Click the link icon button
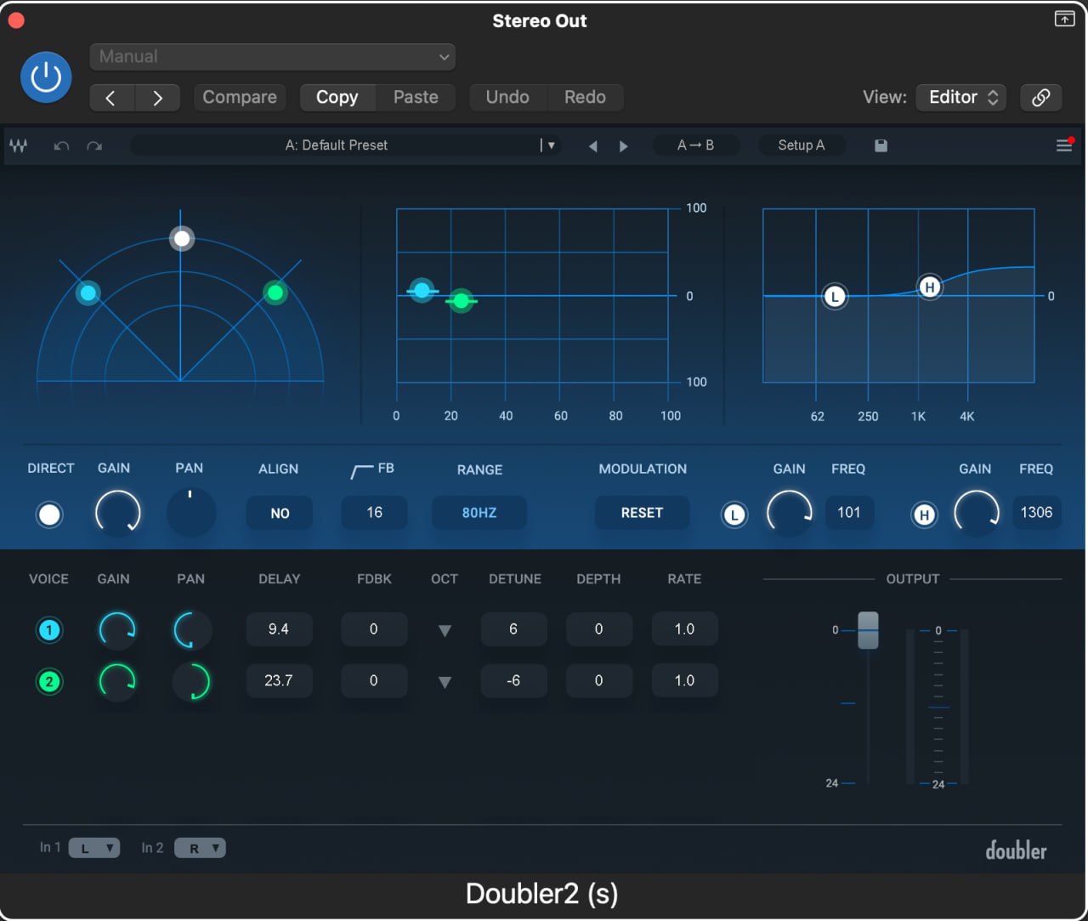The image size is (1088, 921). coord(1040,97)
